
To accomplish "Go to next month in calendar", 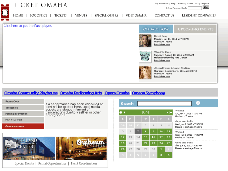I will [167, 112].
